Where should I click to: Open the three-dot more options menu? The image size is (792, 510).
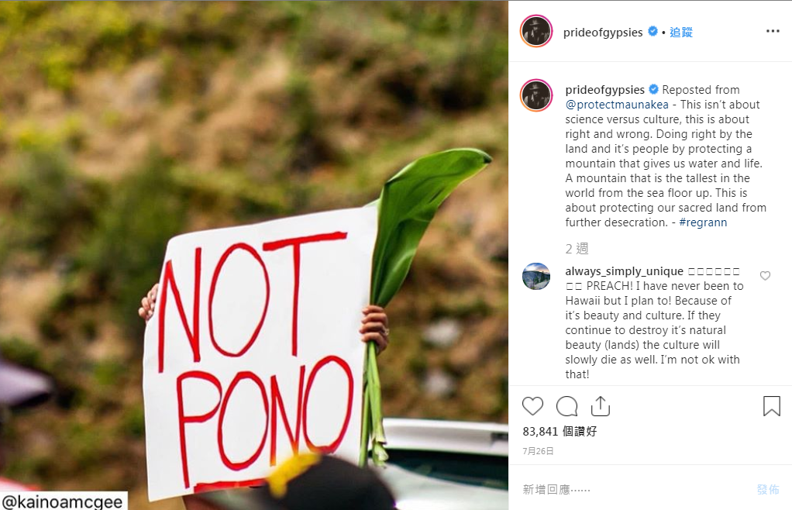point(773,31)
